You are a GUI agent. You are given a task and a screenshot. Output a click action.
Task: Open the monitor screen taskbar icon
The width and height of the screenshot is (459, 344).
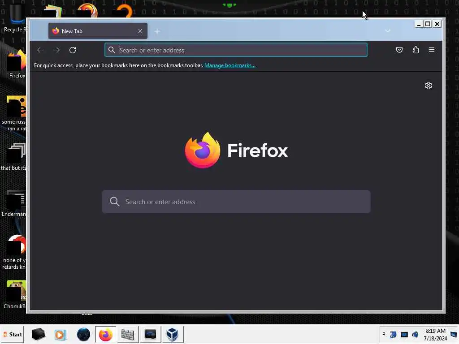[x=150, y=334]
